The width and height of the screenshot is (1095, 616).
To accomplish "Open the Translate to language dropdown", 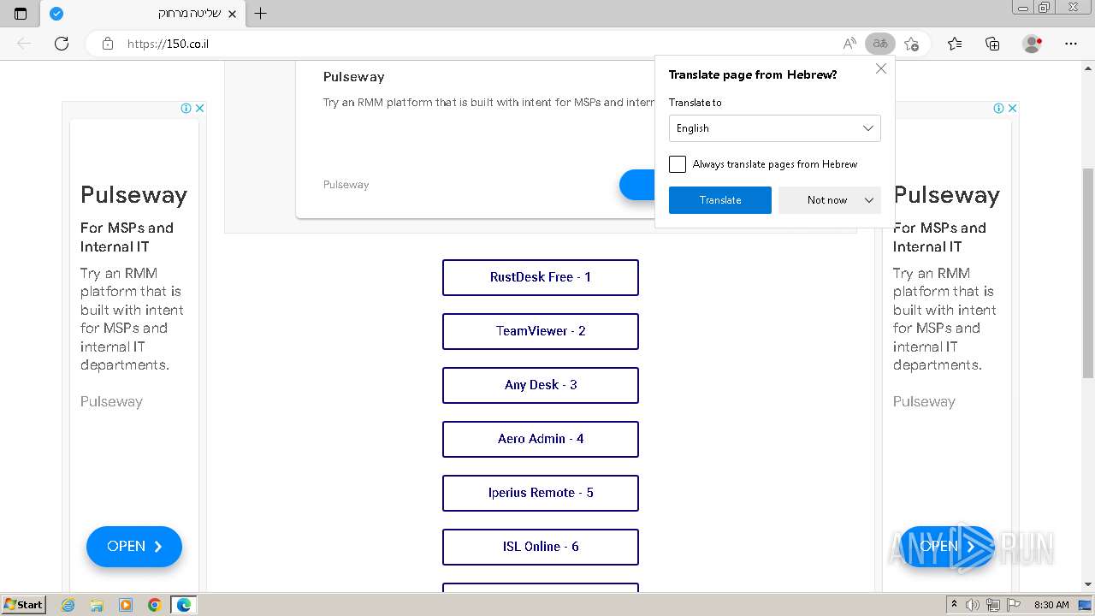I will (x=775, y=128).
